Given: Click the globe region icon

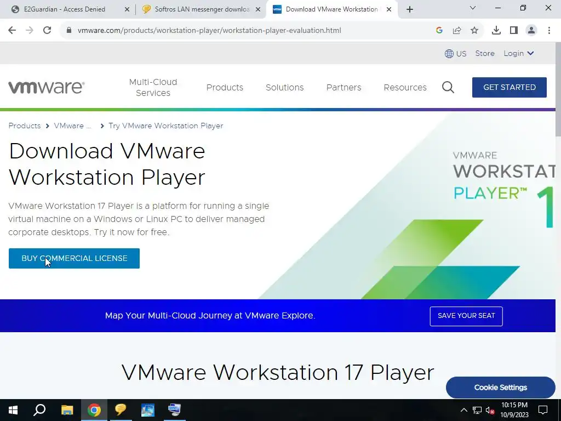Looking at the screenshot, I should click(449, 54).
